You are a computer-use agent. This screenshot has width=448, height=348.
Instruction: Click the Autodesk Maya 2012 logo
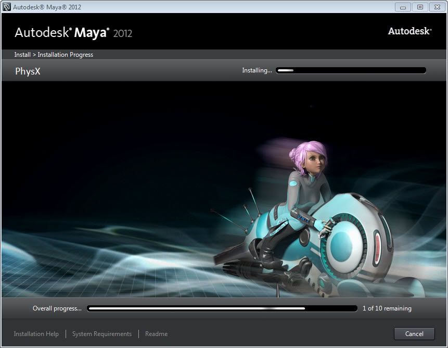(73, 33)
